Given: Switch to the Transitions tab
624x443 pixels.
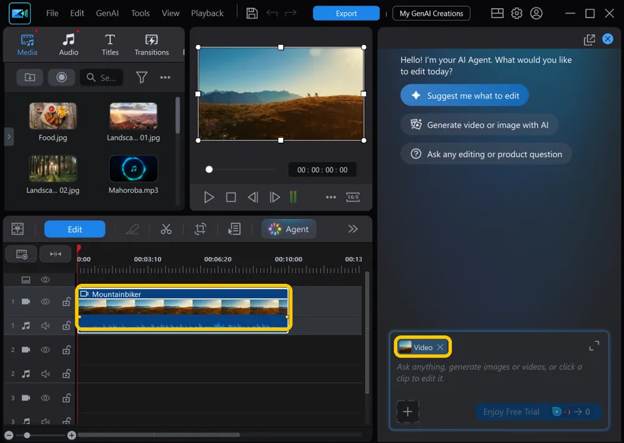Looking at the screenshot, I should [151, 44].
